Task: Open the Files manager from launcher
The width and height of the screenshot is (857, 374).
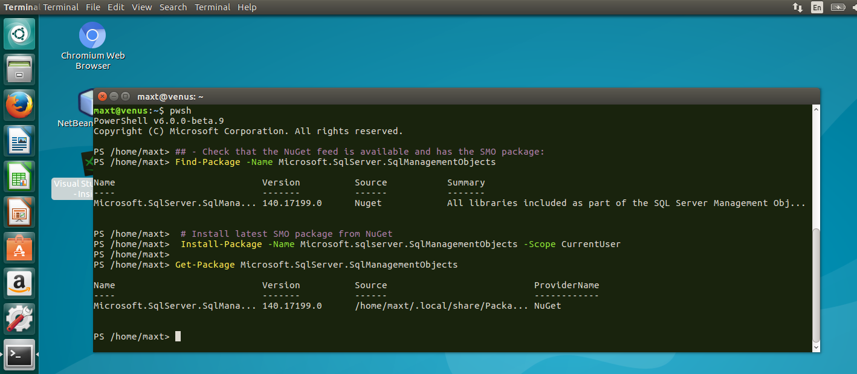Action: pyautogui.click(x=19, y=69)
